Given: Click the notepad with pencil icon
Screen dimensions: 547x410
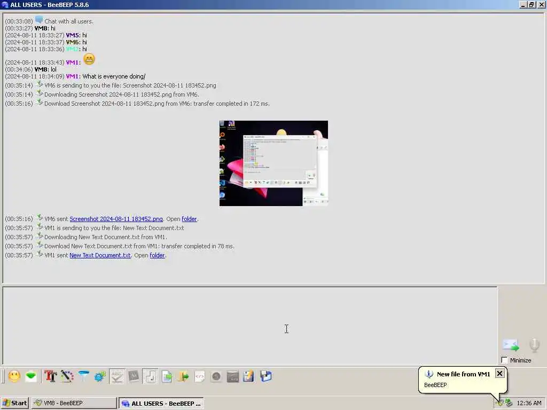Looking at the screenshot, I should tap(249, 376).
